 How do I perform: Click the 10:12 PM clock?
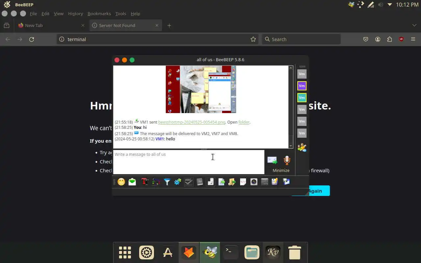[407, 5]
